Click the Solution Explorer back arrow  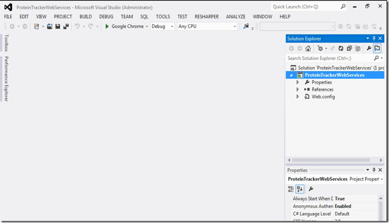point(292,48)
